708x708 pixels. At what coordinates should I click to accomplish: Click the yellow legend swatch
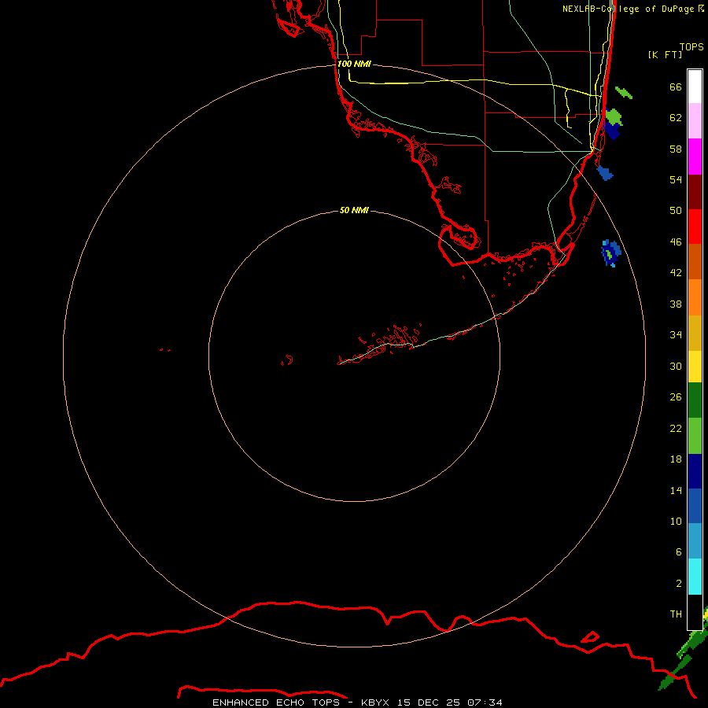pyautogui.click(x=695, y=367)
